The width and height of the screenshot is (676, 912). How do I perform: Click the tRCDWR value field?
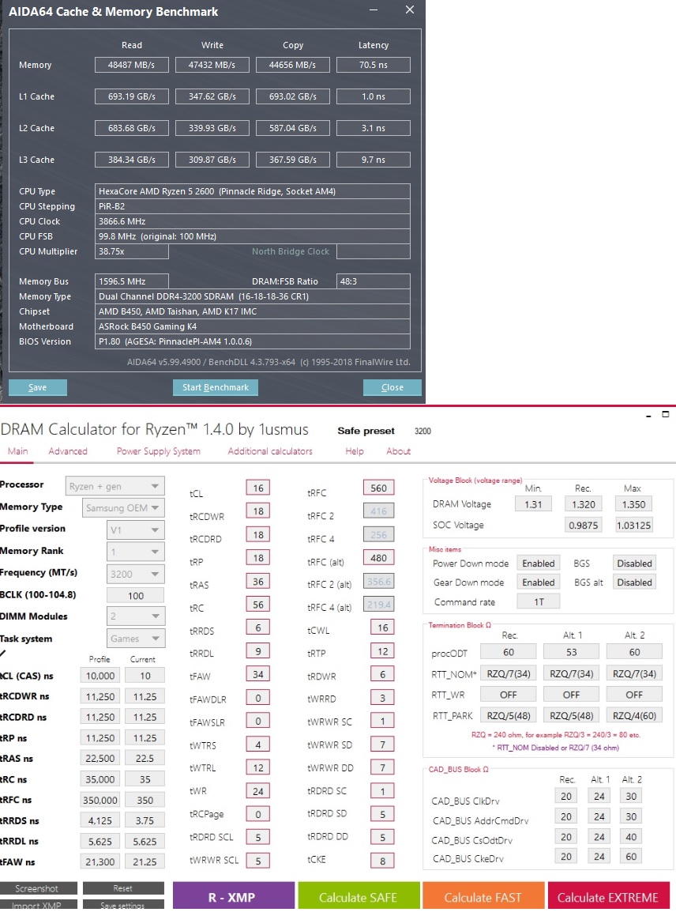tap(258, 511)
